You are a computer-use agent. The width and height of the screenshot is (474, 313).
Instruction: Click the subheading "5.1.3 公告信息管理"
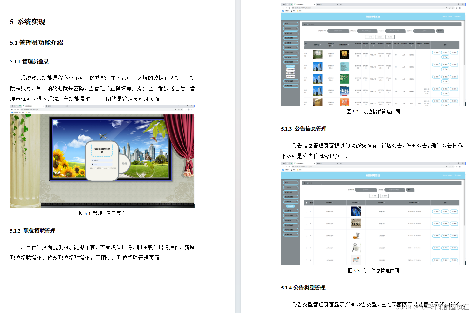tap(304, 129)
